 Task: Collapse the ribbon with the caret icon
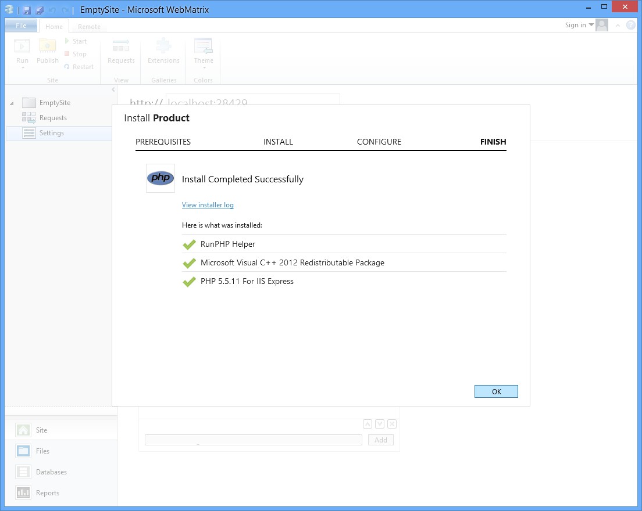click(x=618, y=26)
